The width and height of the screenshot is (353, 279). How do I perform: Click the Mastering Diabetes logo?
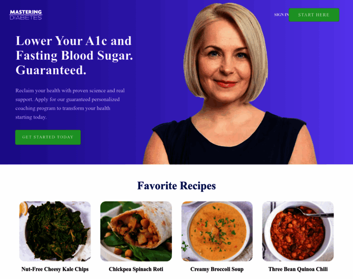pos(26,15)
